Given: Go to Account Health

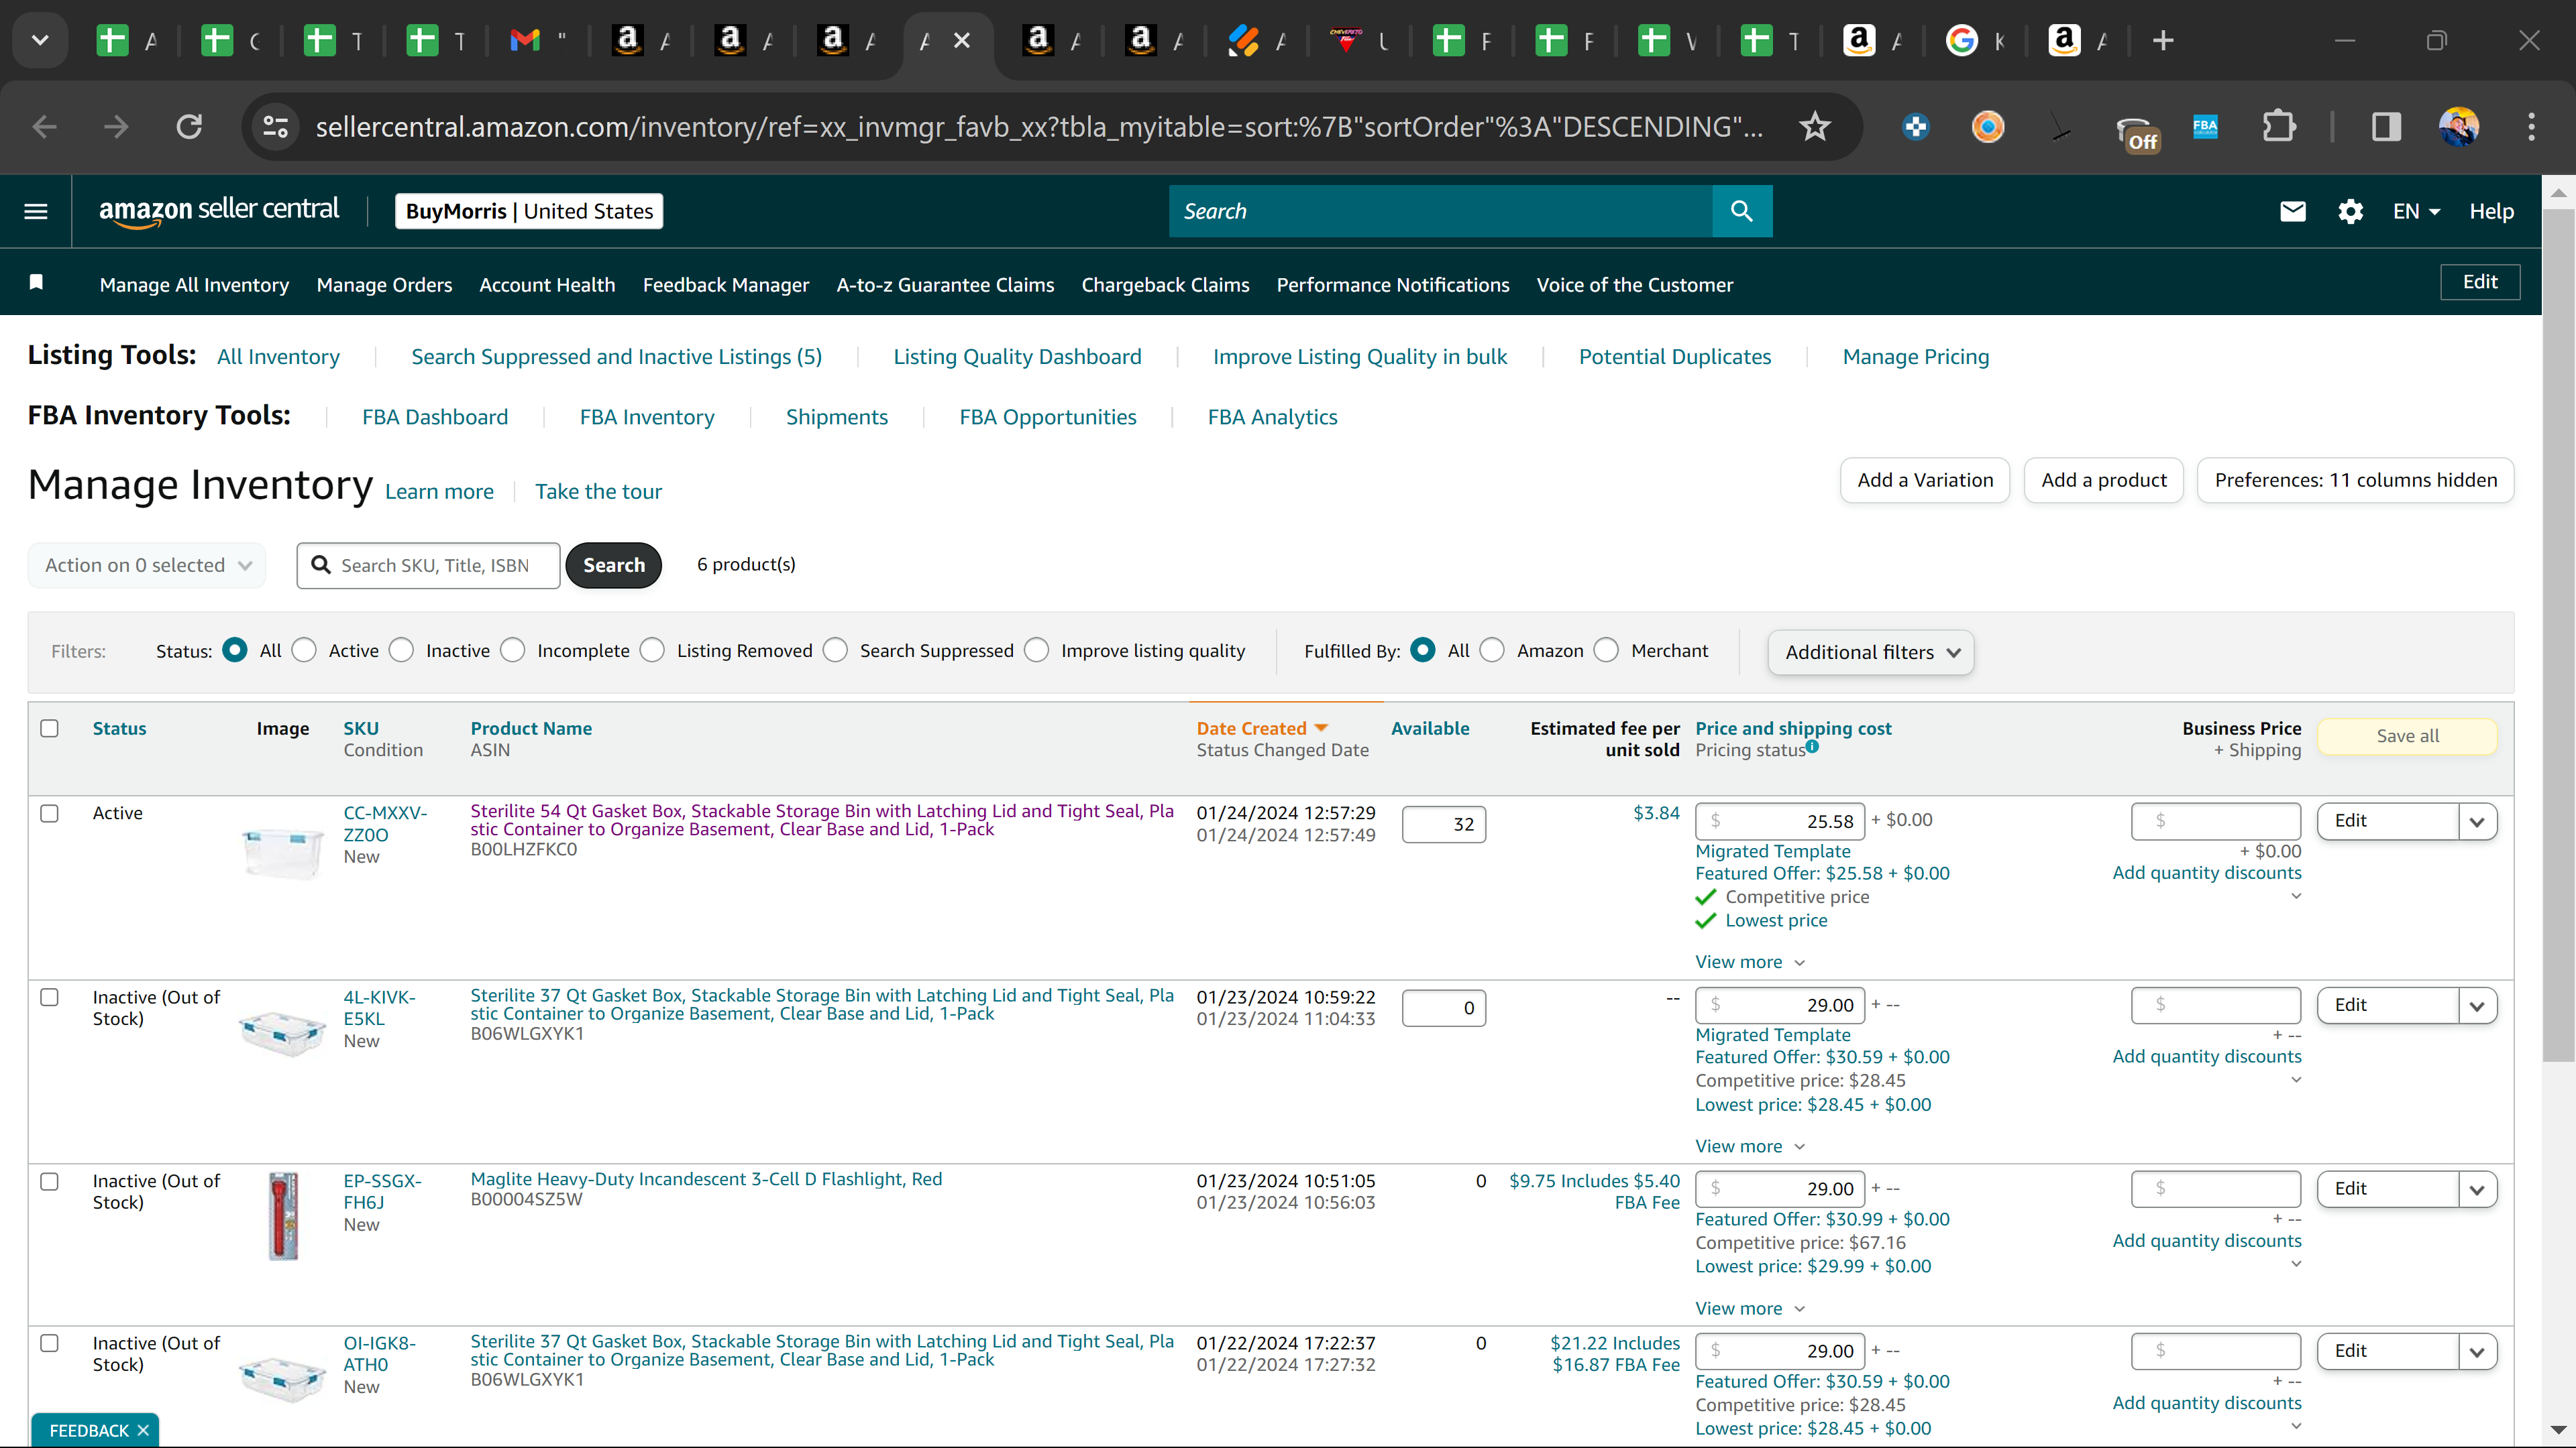Looking at the screenshot, I should [547, 285].
